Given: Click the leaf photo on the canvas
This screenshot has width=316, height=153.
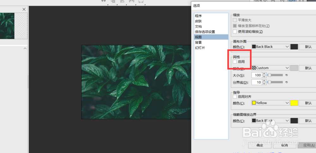Looking at the screenshot, I should point(136,82).
